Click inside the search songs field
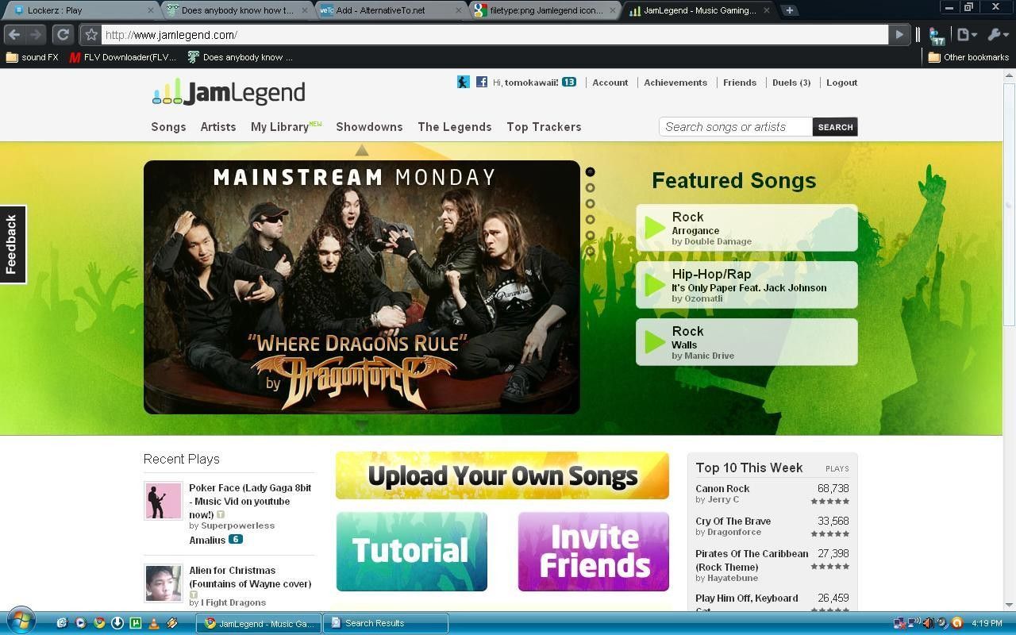Viewport: 1016px width, 635px height. [734, 126]
